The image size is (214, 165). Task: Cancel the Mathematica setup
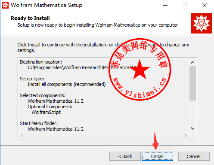click(x=194, y=156)
